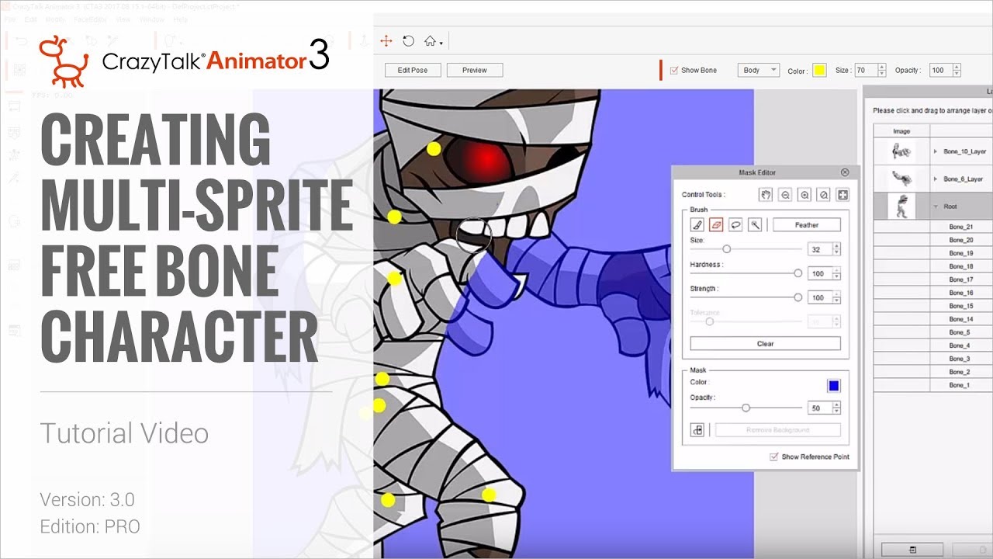Click the Strength stepper arrows
The width and height of the screenshot is (993, 559).
click(x=836, y=297)
